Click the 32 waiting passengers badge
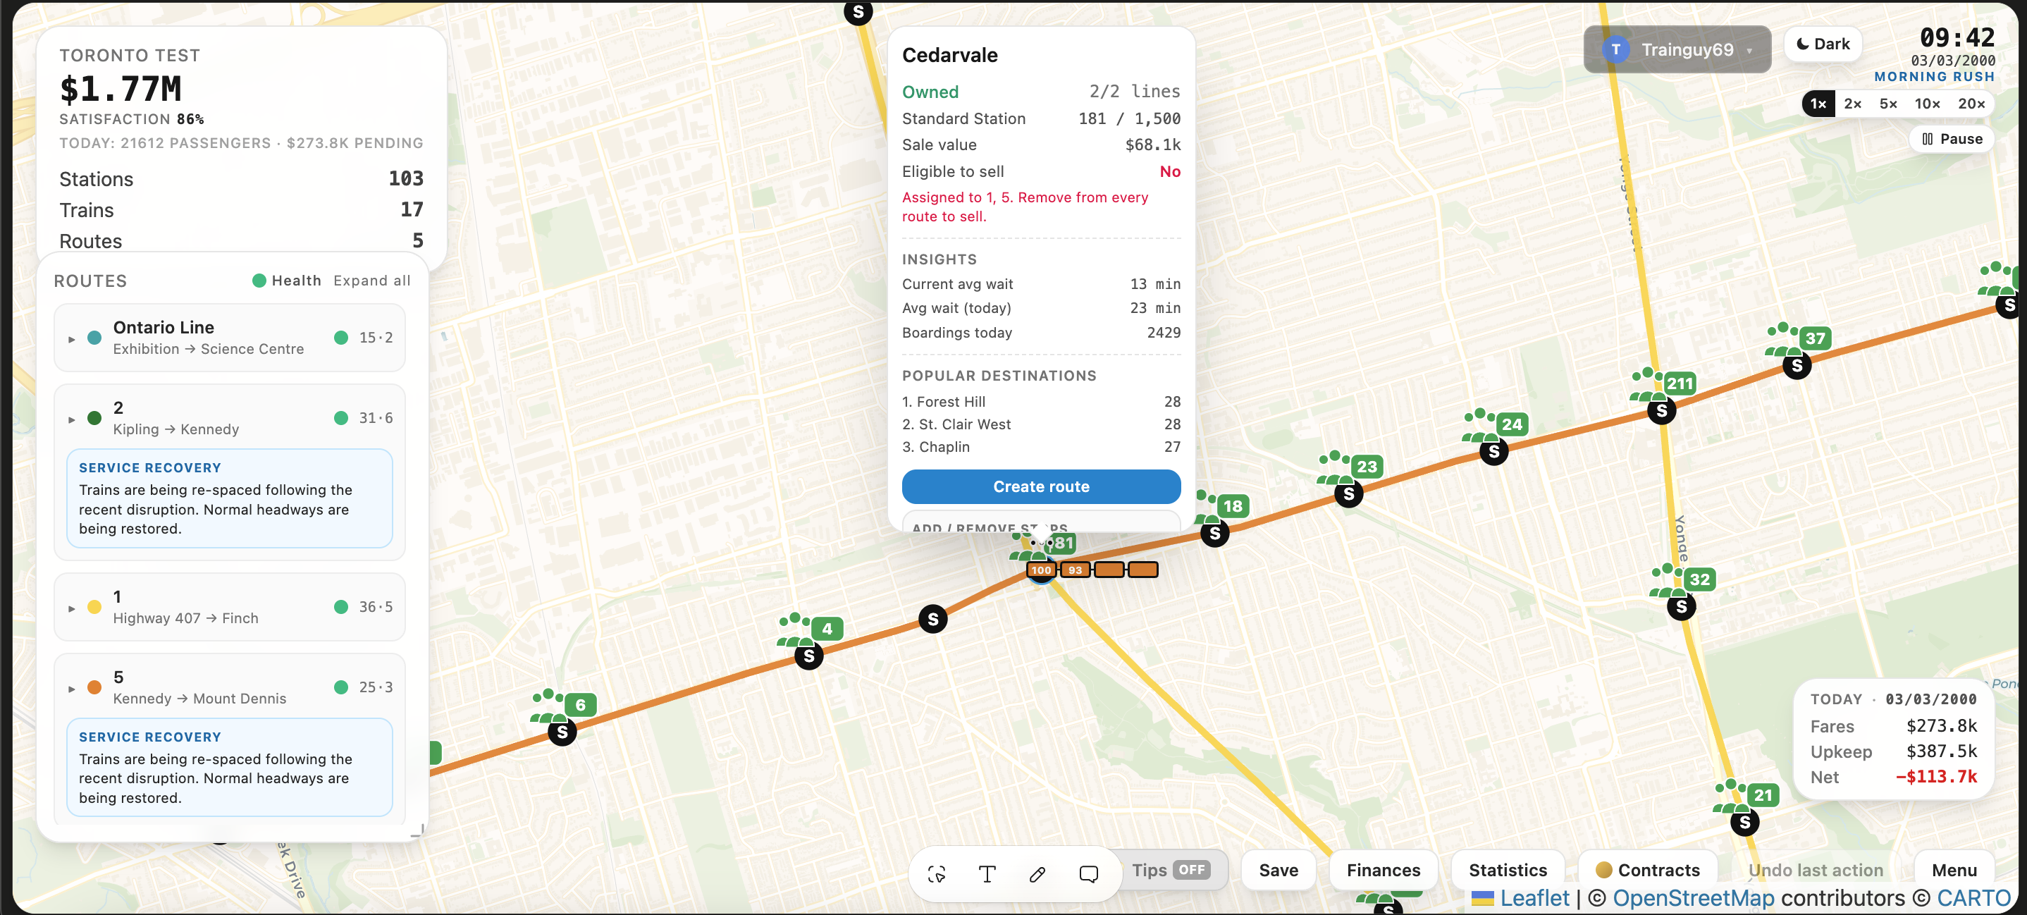2027x915 pixels. [x=1699, y=580]
